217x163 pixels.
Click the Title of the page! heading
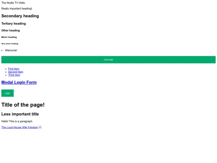(23, 105)
